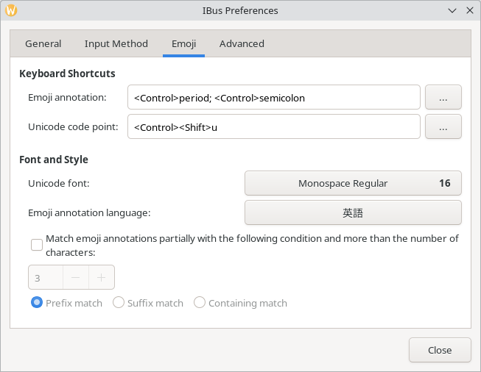481x372 pixels.
Task: Click the Emoji annotation shortcut field
Action: coord(273,97)
